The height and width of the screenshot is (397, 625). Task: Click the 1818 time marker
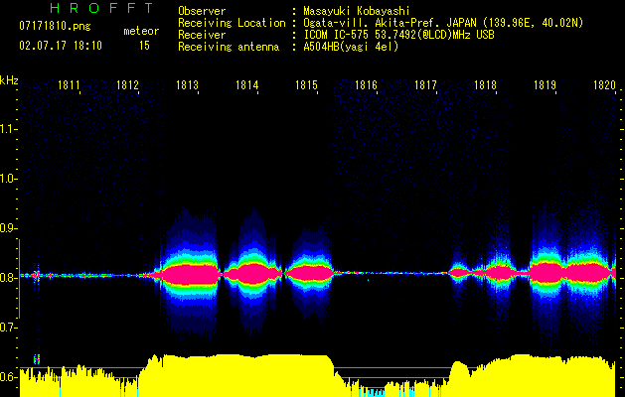485,85
